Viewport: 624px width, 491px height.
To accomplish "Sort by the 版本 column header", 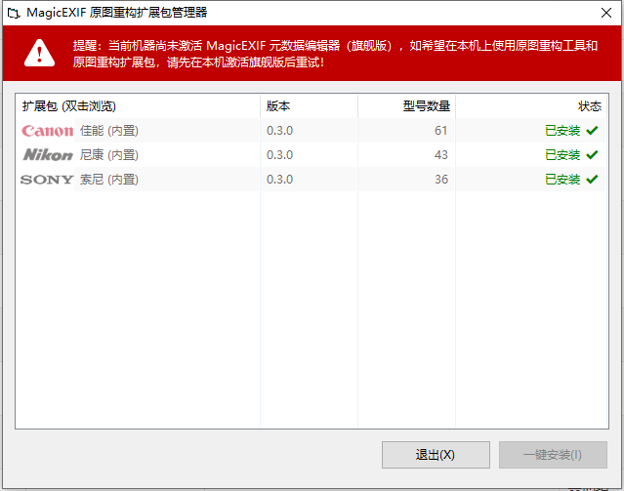I will 309,106.
